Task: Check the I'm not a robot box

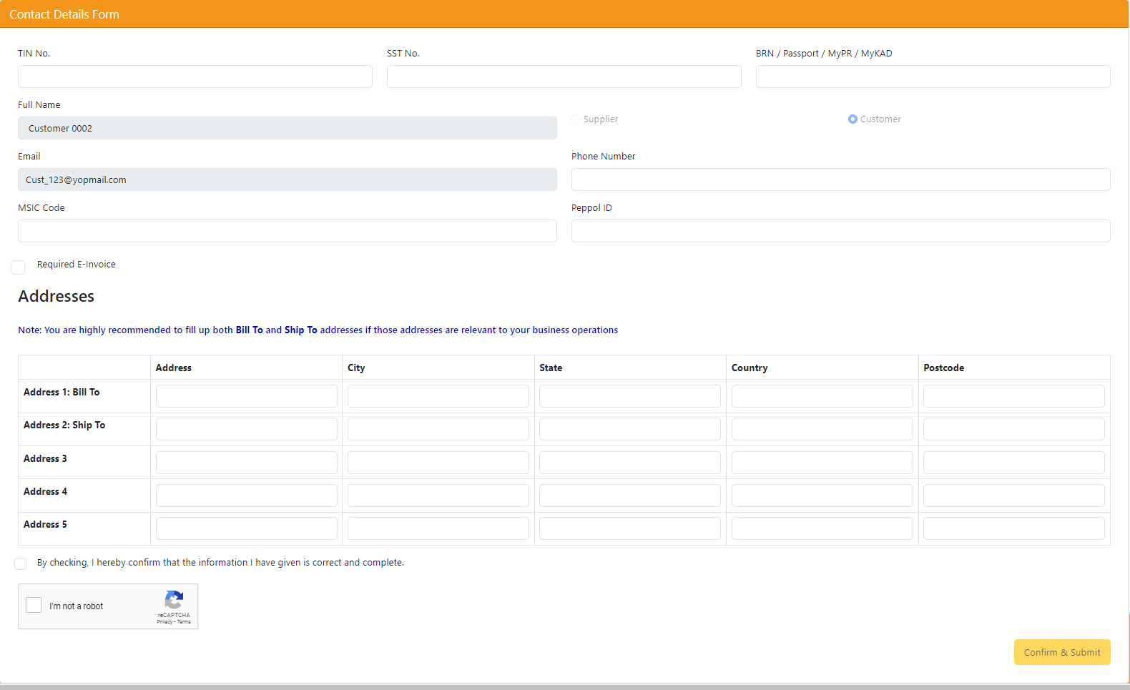Action: pyautogui.click(x=34, y=606)
